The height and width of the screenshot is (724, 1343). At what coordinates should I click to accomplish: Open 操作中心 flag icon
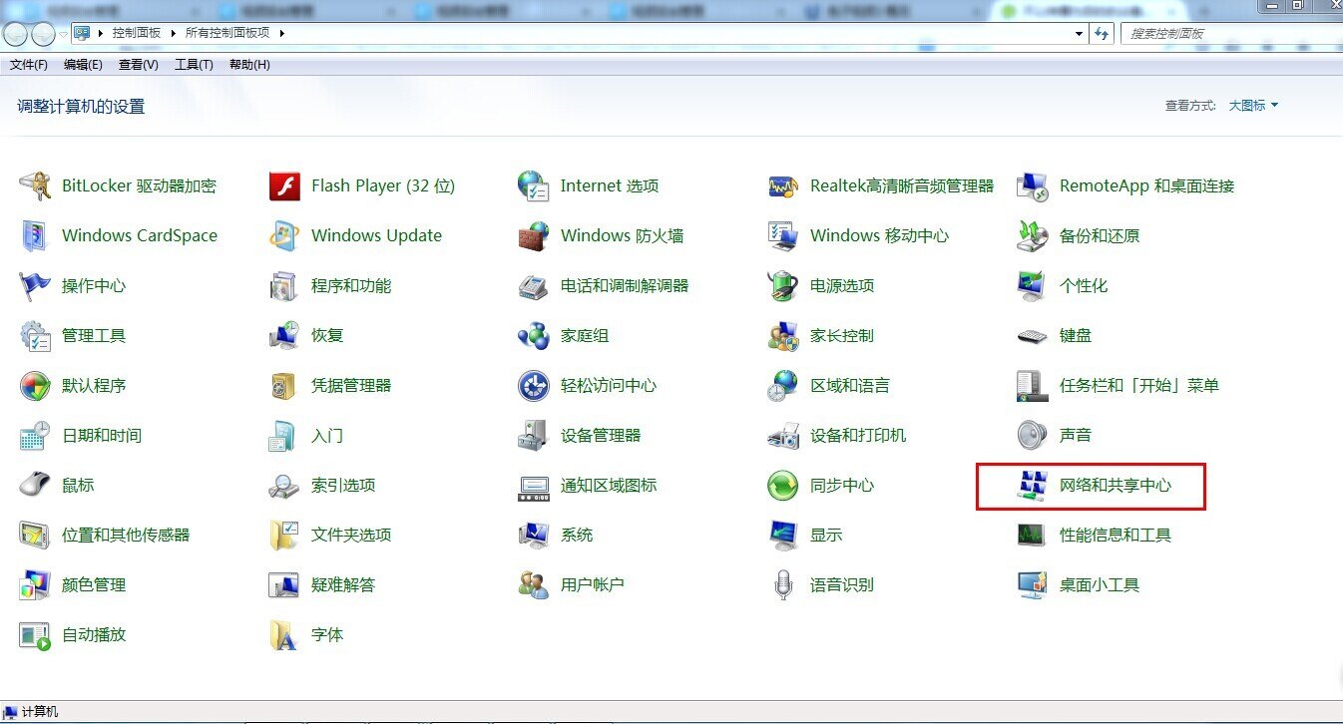pos(35,285)
